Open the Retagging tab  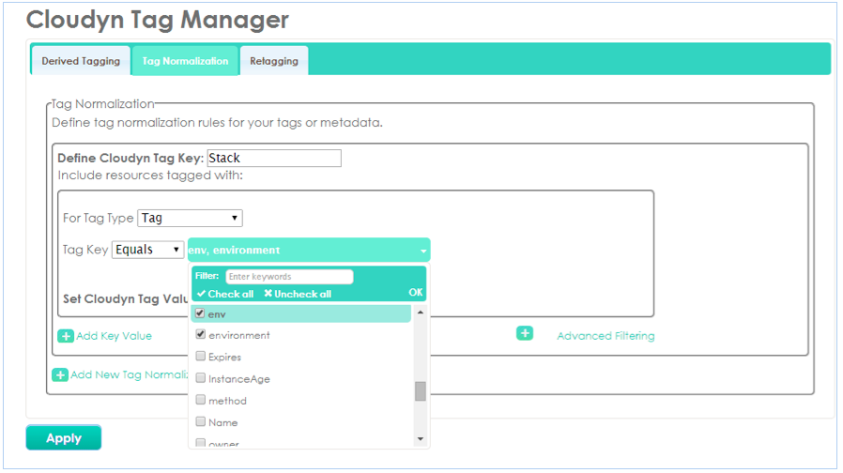(x=274, y=61)
